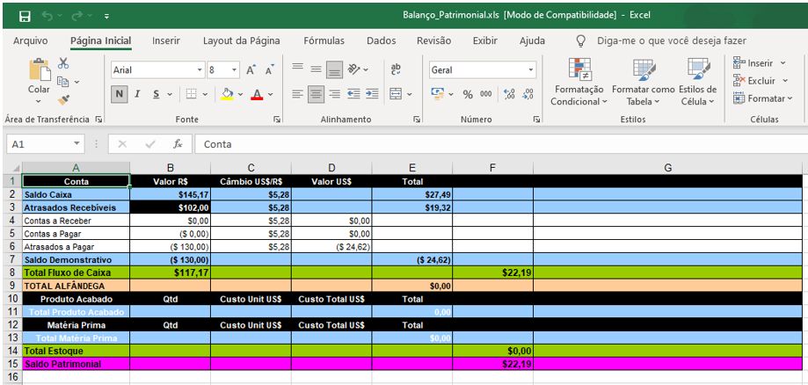Click the Formatar cells button
The width and height of the screenshot is (808, 385).
point(762,98)
